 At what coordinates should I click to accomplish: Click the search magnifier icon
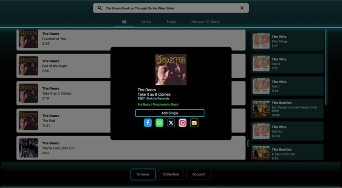point(100,8)
